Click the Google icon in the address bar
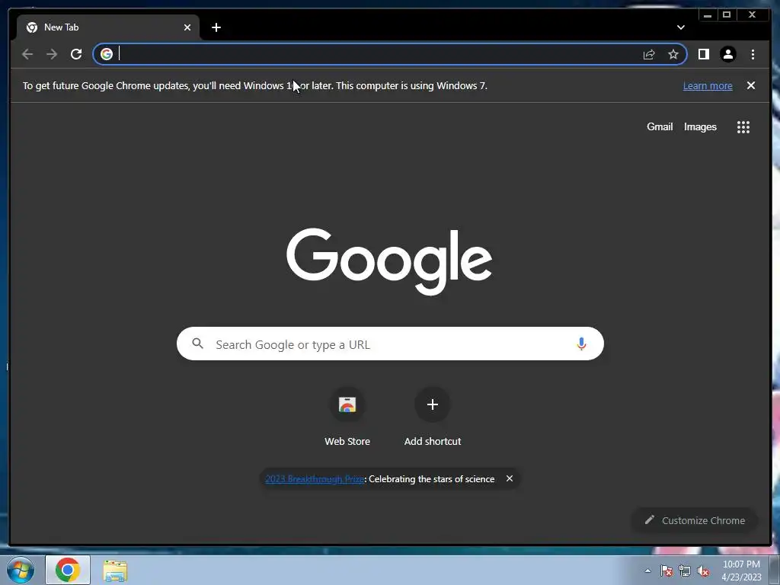The height and width of the screenshot is (585, 780). [x=107, y=54]
